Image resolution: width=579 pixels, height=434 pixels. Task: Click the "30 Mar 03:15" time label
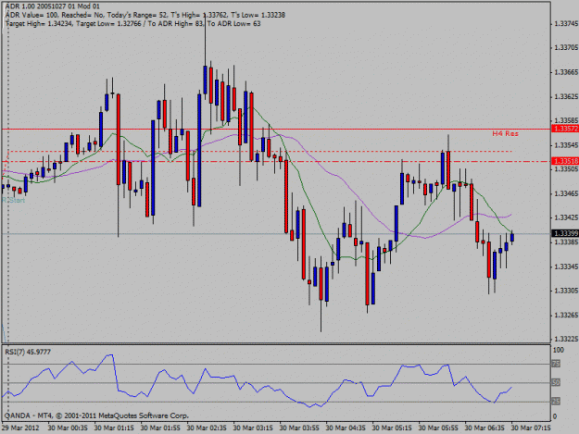click(253, 428)
